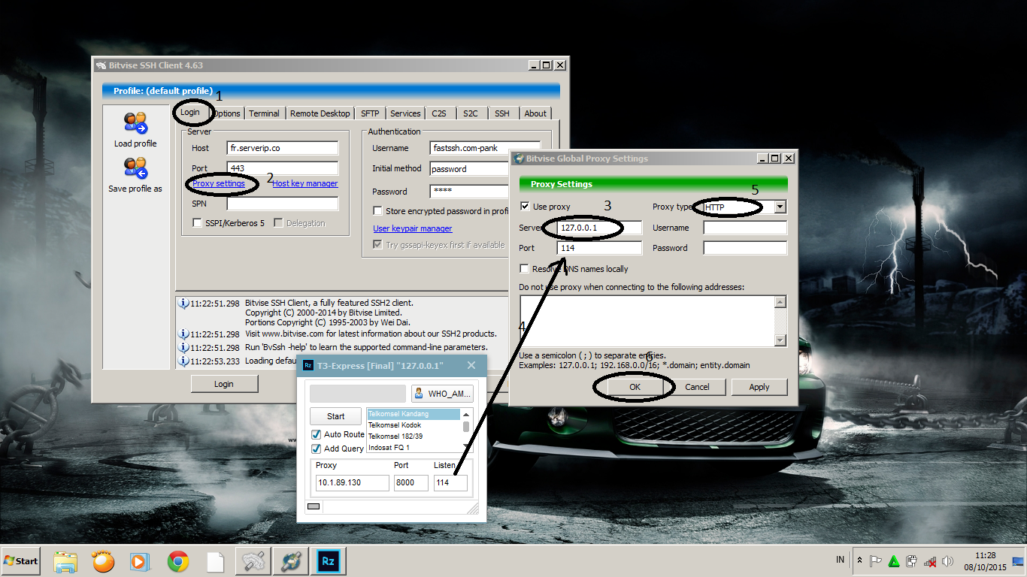Launch Windows Media Player from taskbar
Viewport: 1027px width, 577px height.
click(x=140, y=561)
